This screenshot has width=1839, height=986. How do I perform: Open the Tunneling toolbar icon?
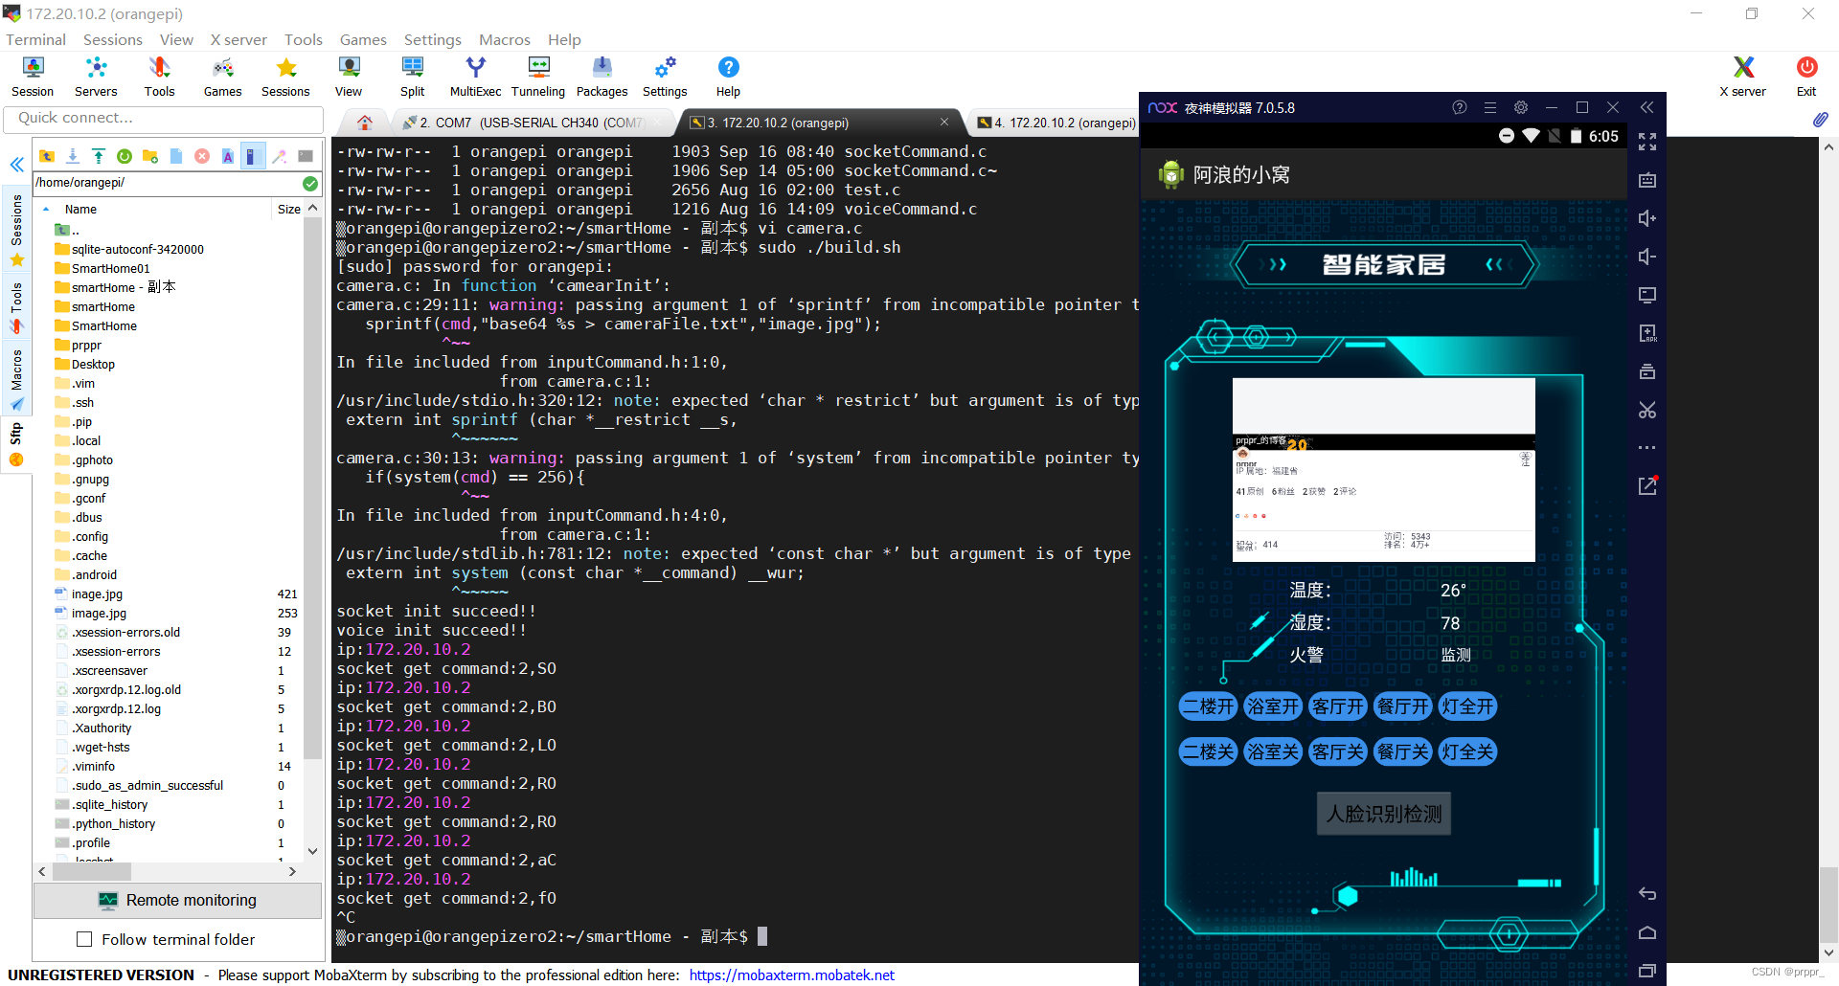(538, 77)
